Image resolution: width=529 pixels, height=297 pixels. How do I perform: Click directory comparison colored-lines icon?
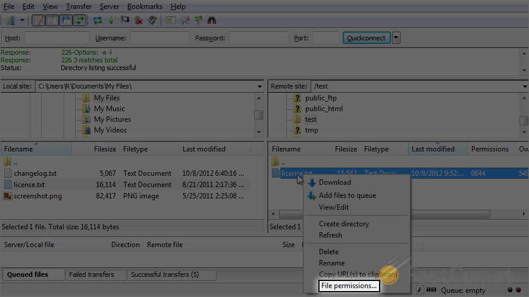point(171,21)
